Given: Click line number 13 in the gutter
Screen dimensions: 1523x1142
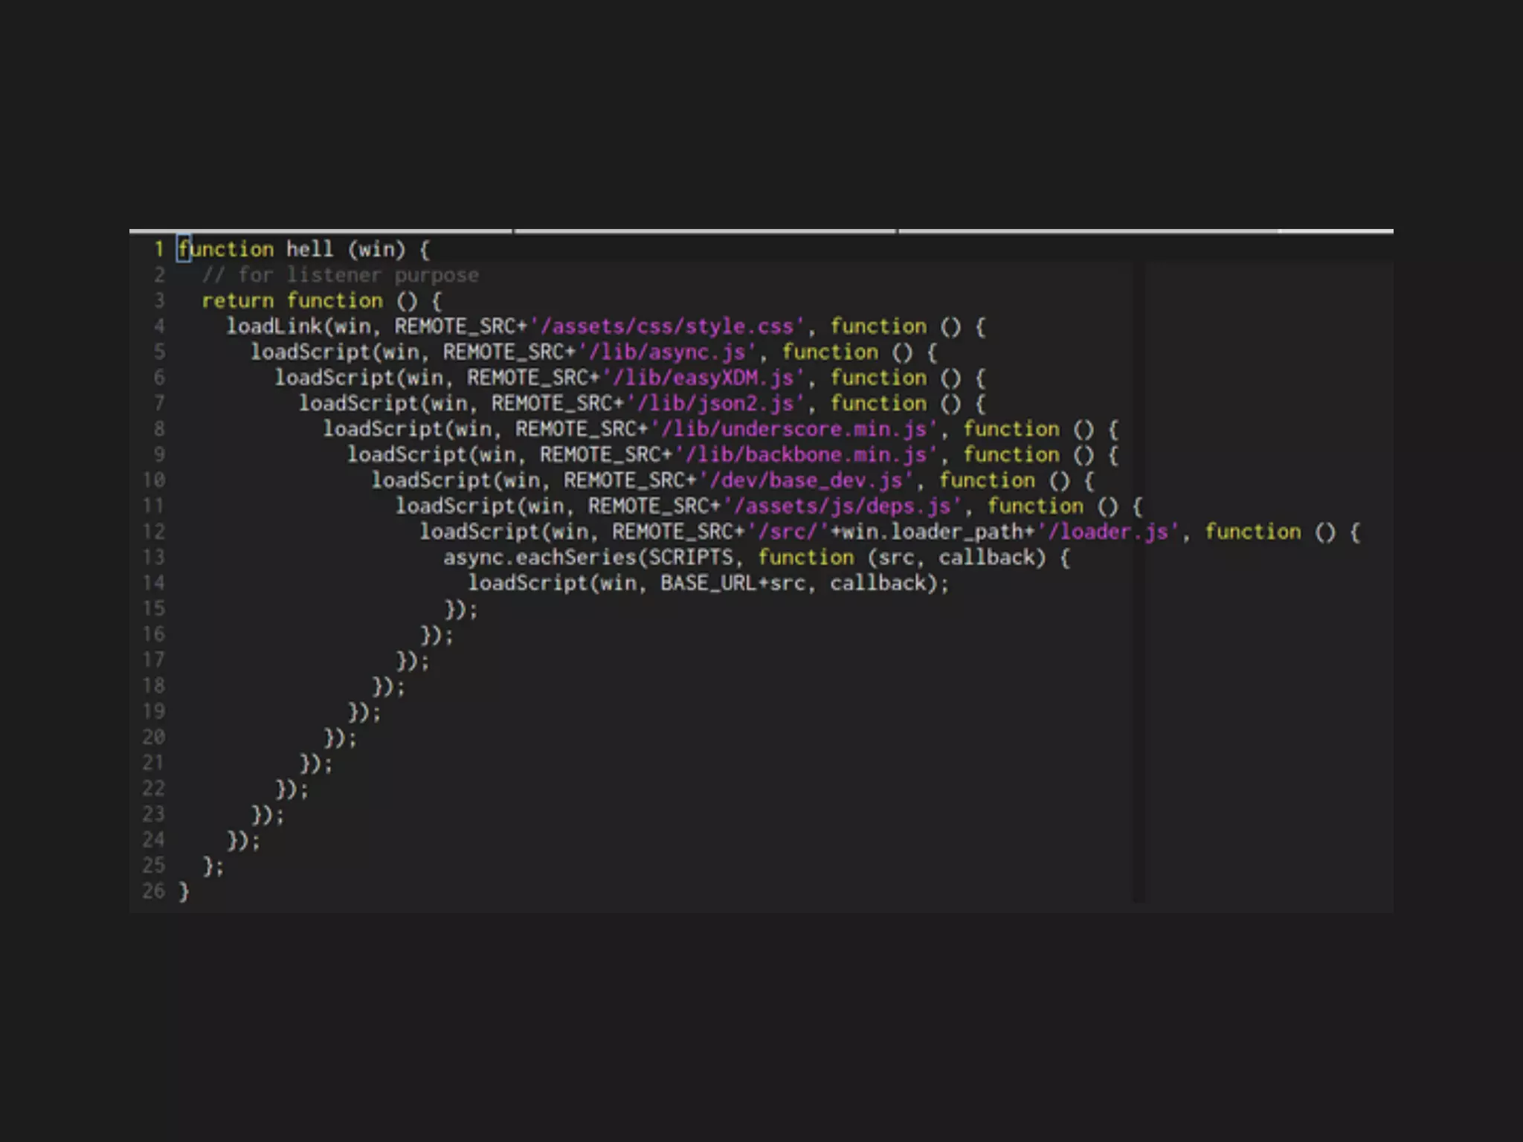Looking at the screenshot, I should (x=153, y=557).
